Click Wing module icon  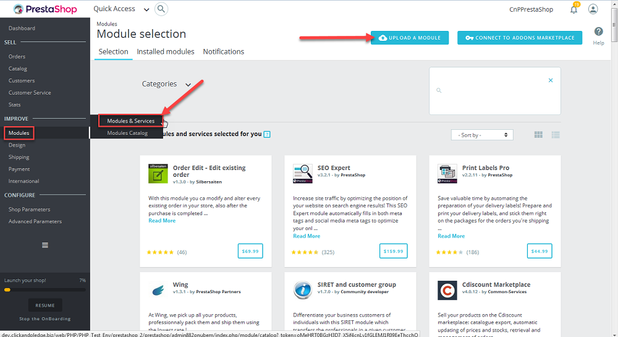[158, 291]
